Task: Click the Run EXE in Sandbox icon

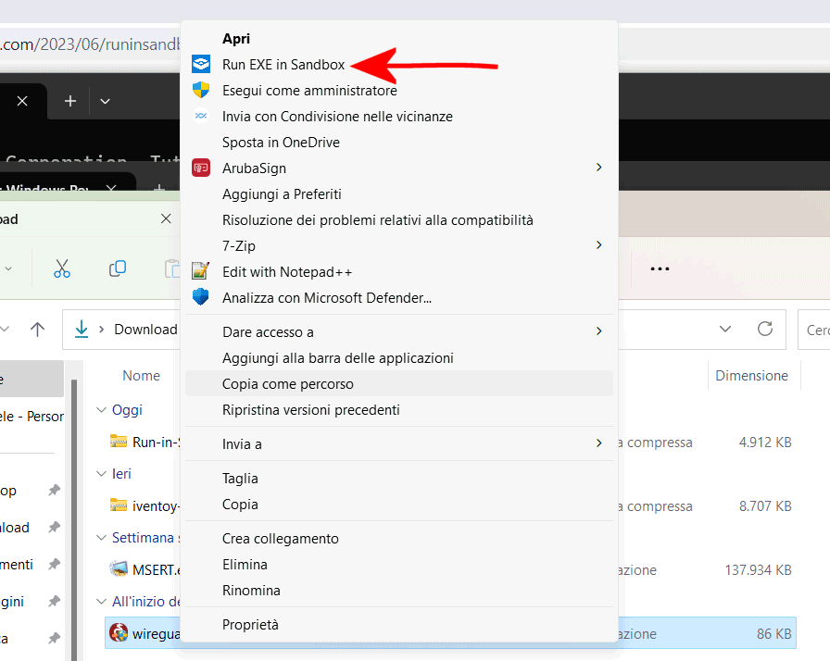Action: coord(201,64)
